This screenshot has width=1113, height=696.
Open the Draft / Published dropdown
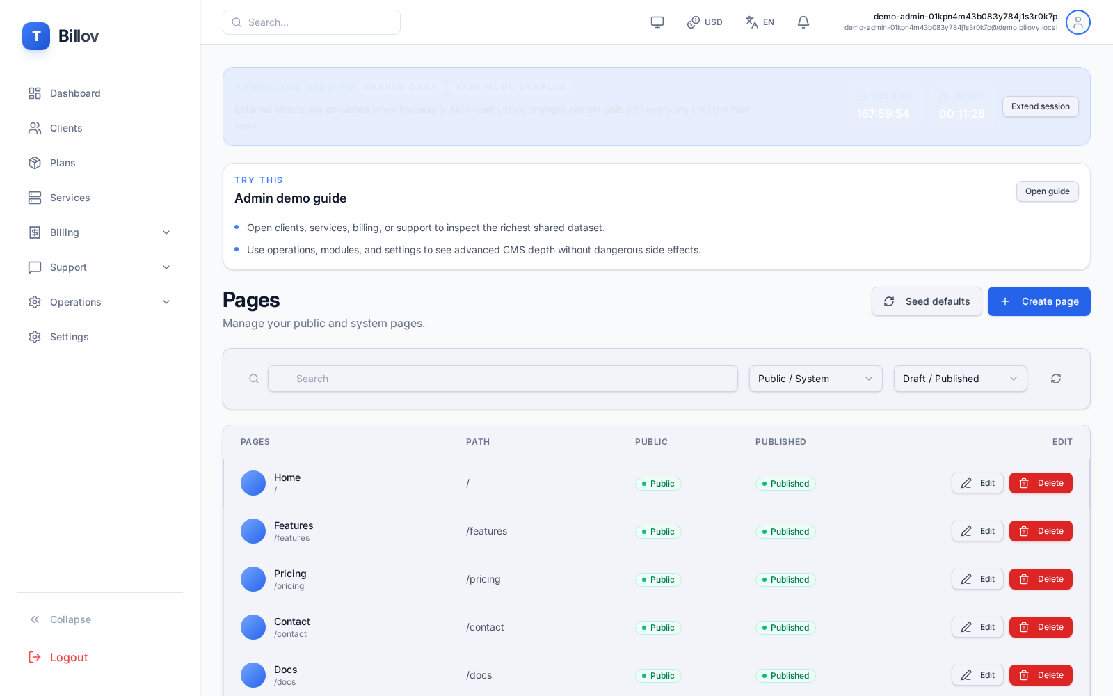click(960, 379)
